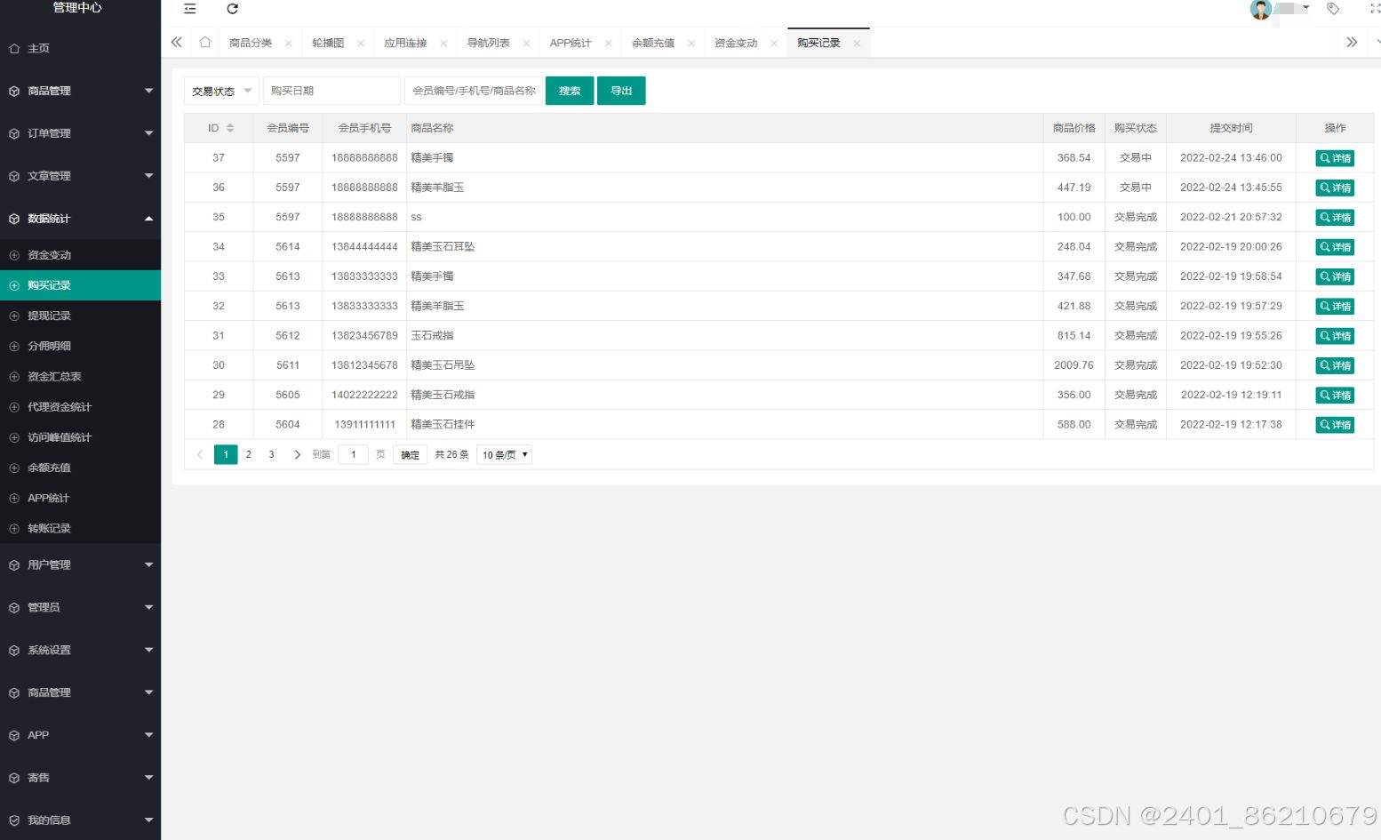Click the 详情 button for order ID 37
The height and width of the screenshot is (840, 1381).
[1335, 157]
